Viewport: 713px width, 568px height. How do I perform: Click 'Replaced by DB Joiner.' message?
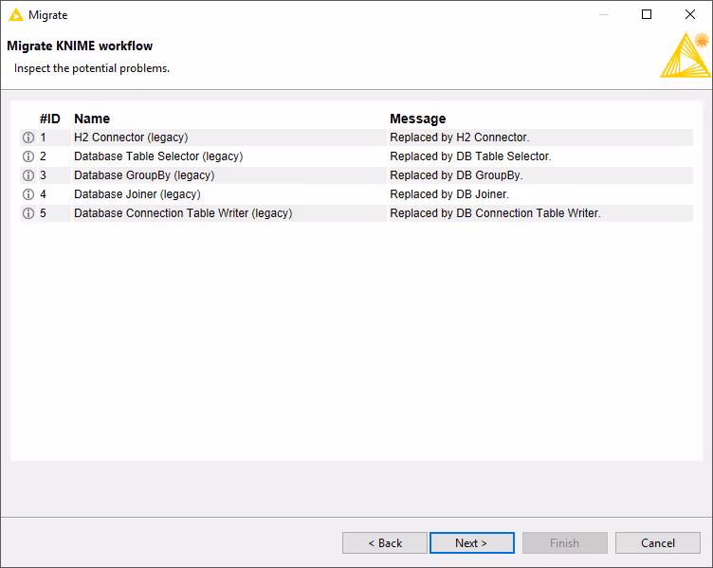449,194
